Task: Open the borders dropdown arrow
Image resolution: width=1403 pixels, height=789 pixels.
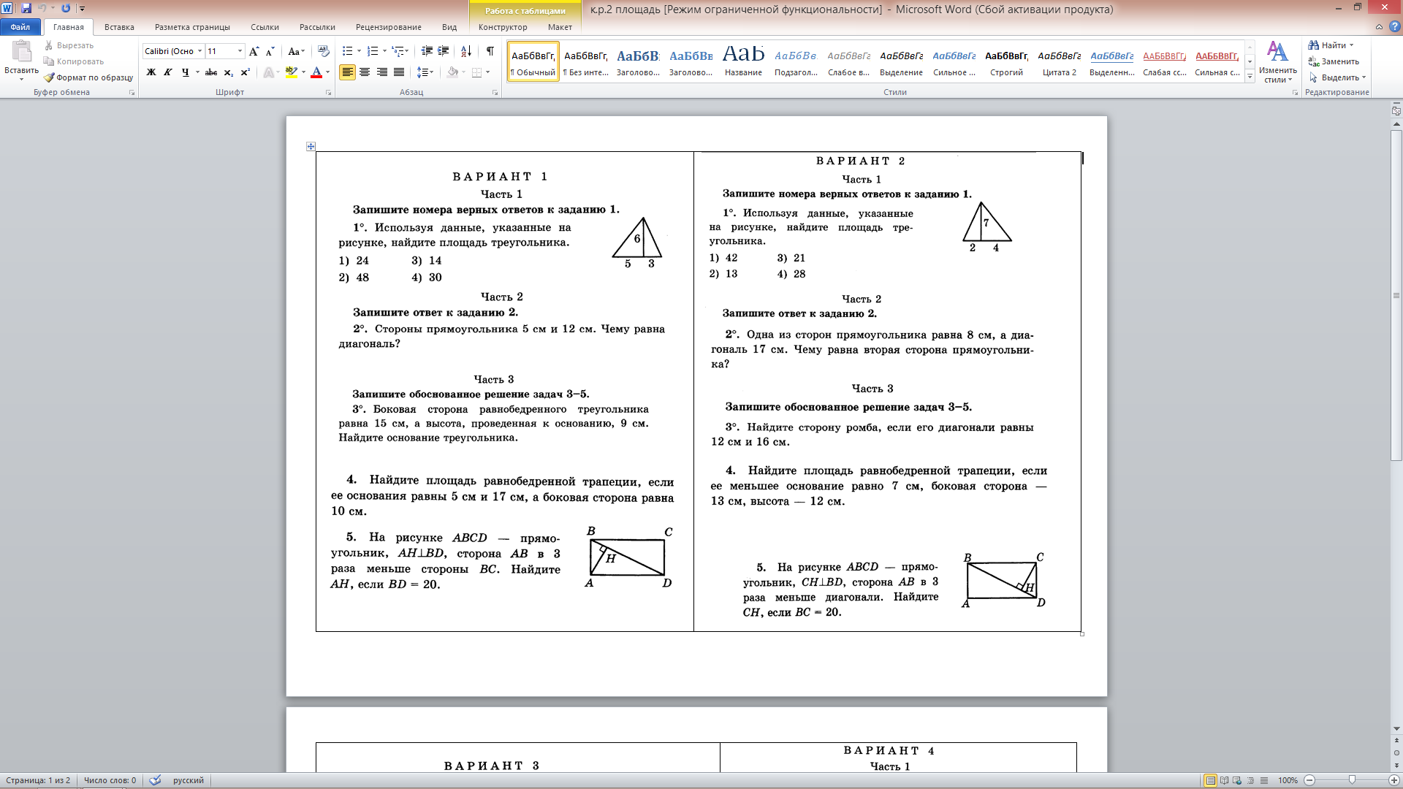Action: click(x=488, y=72)
